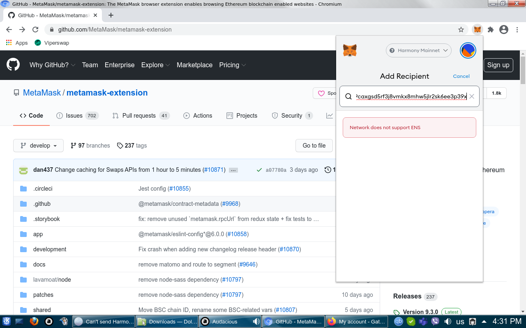Click the commit history clock icon
This screenshot has height=328, width=526.
[328, 170]
